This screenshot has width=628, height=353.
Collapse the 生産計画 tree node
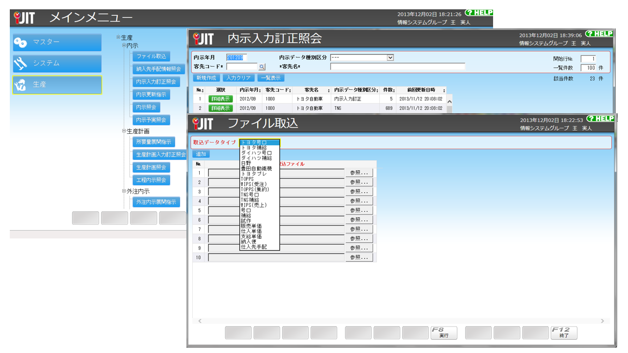(124, 131)
